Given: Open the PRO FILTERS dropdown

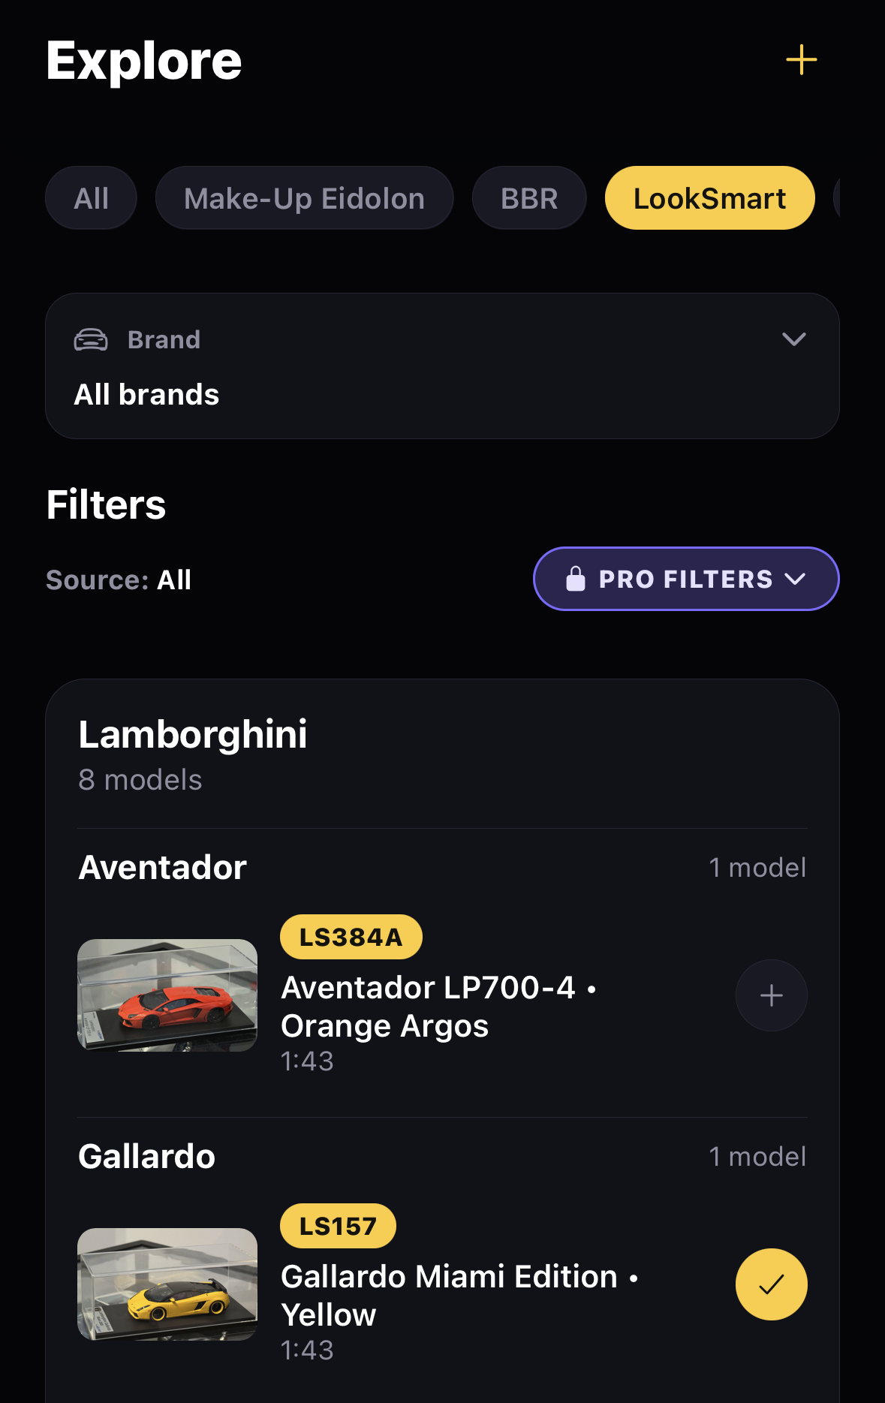Looking at the screenshot, I should click(x=685, y=579).
